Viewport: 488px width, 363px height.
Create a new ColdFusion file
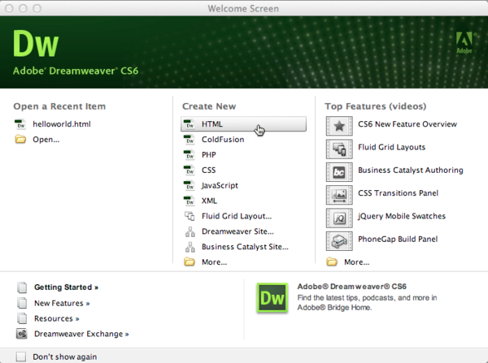[x=222, y=140]
